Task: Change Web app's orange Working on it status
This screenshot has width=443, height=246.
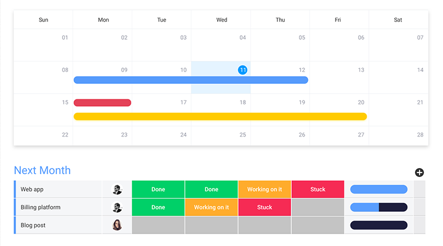Action: point(265,190)
